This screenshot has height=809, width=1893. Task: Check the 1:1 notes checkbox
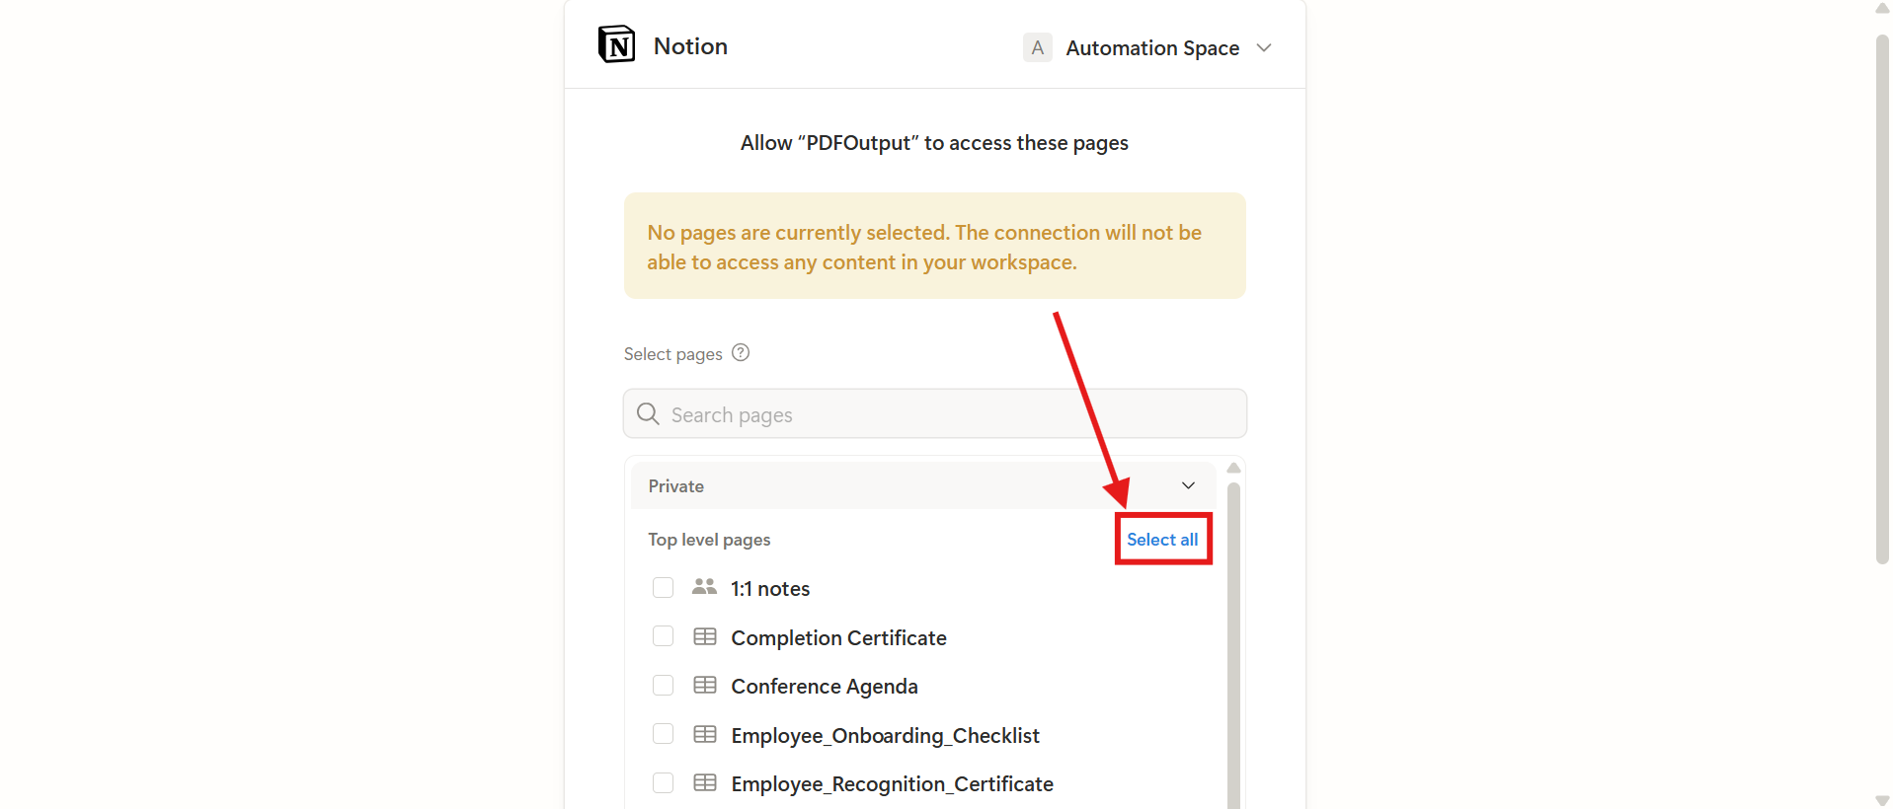click(663, 587)
